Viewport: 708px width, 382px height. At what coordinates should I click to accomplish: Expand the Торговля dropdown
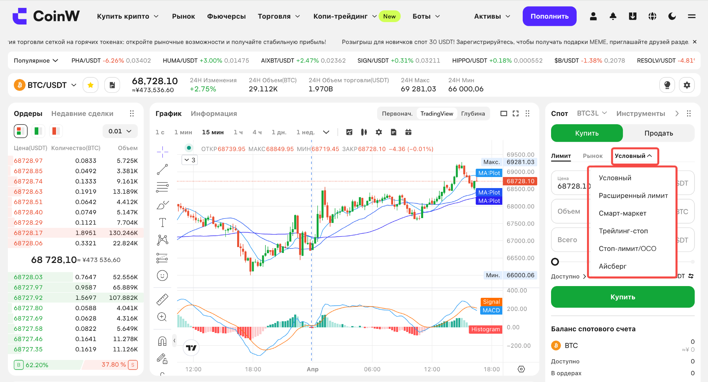tap(279, 16)
